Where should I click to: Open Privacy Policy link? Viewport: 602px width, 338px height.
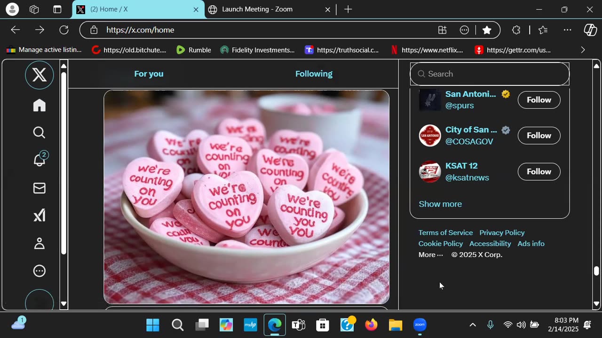(502, 232)
